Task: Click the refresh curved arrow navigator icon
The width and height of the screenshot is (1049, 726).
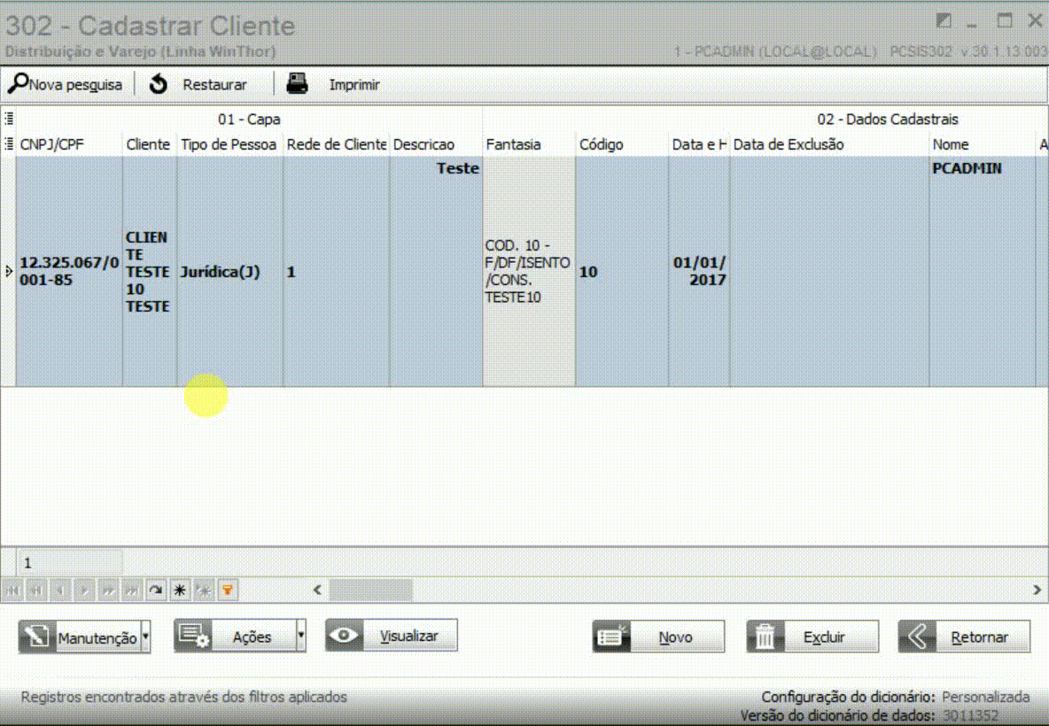Action: click(x=156, y=591)
